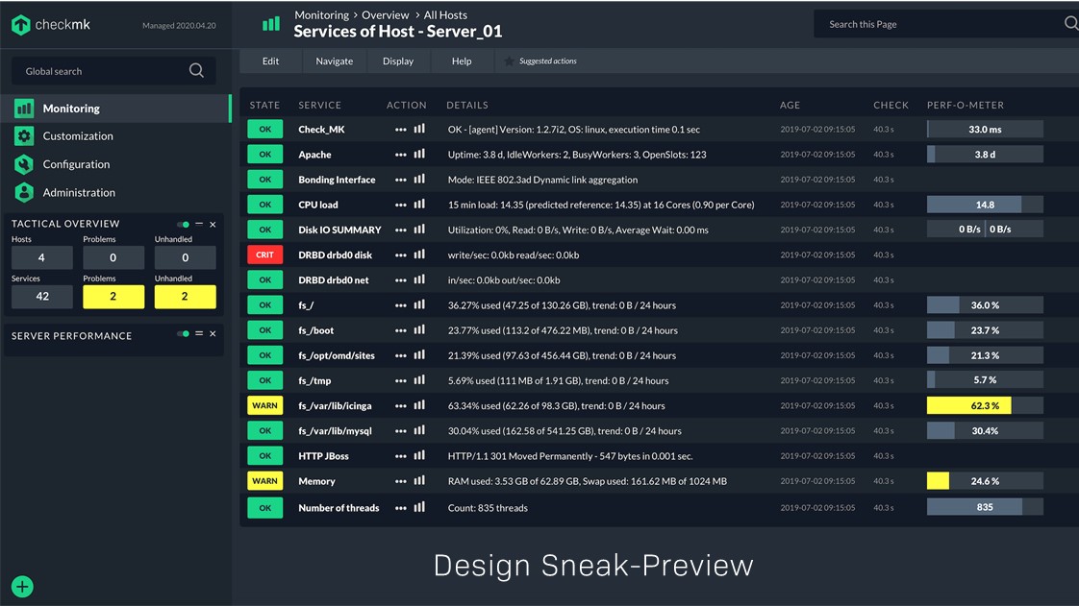The image size is (1079, 606).
Task: Select the Configuration wrench icon
Action: tap(24, 164)
